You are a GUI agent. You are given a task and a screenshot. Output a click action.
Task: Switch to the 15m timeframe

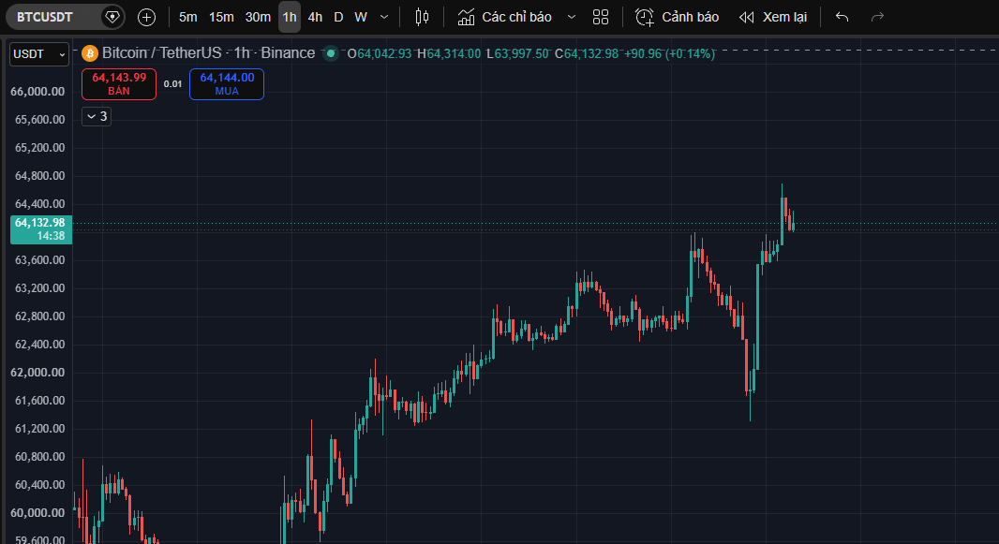point(221,17)
